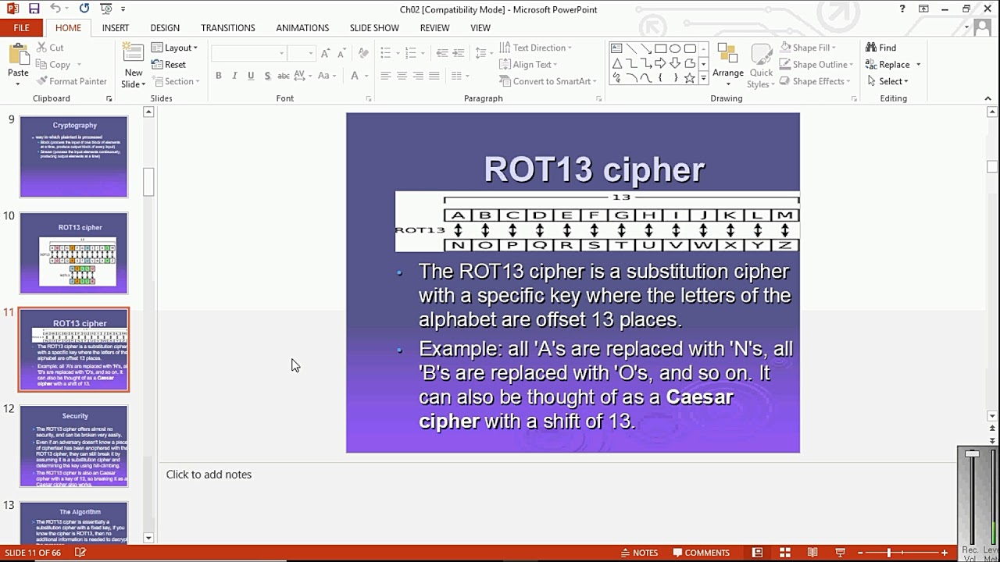Click the Find binoculars button

pos(880,48)
